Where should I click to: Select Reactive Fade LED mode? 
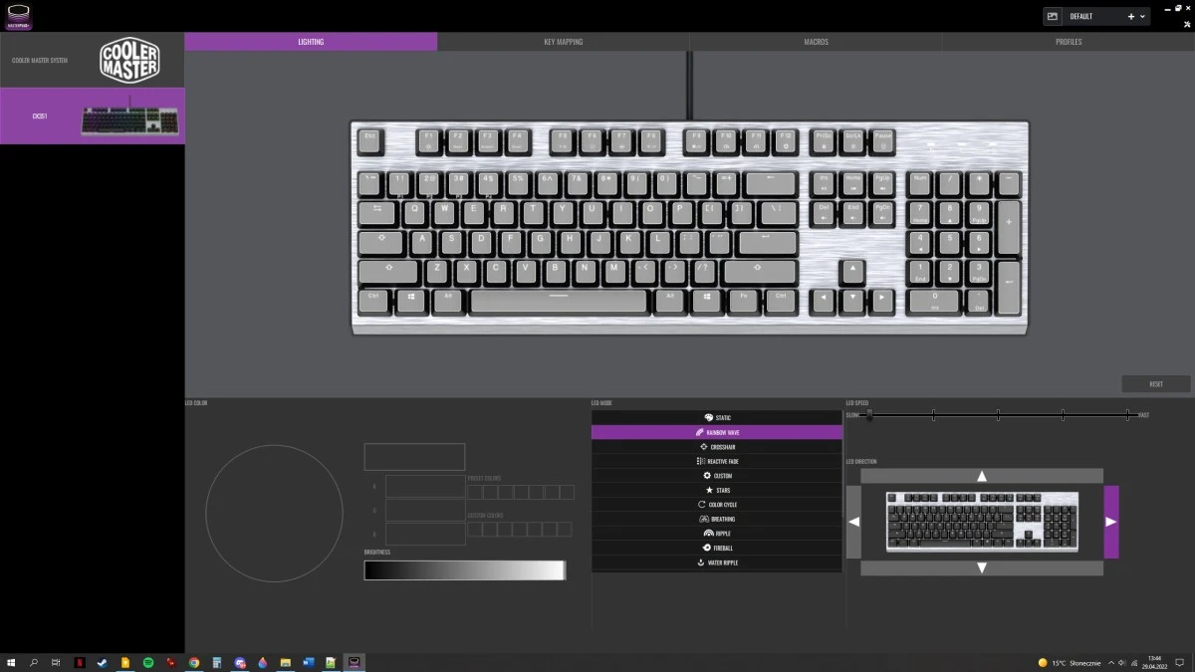coord(717,462)
